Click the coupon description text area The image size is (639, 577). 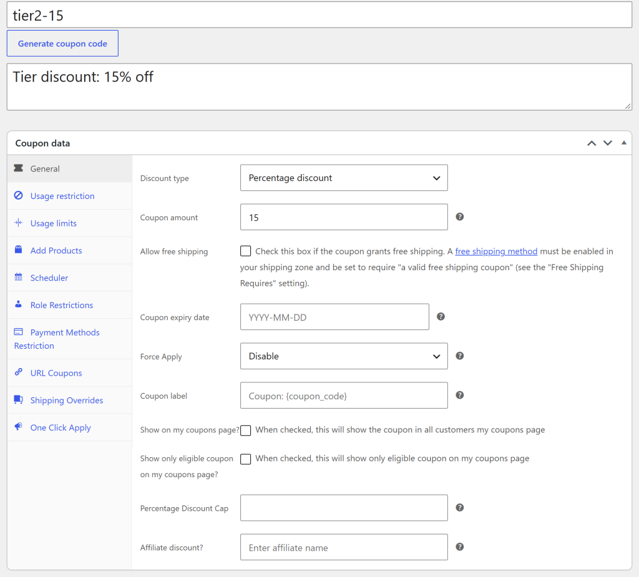[x=319, y=87]
